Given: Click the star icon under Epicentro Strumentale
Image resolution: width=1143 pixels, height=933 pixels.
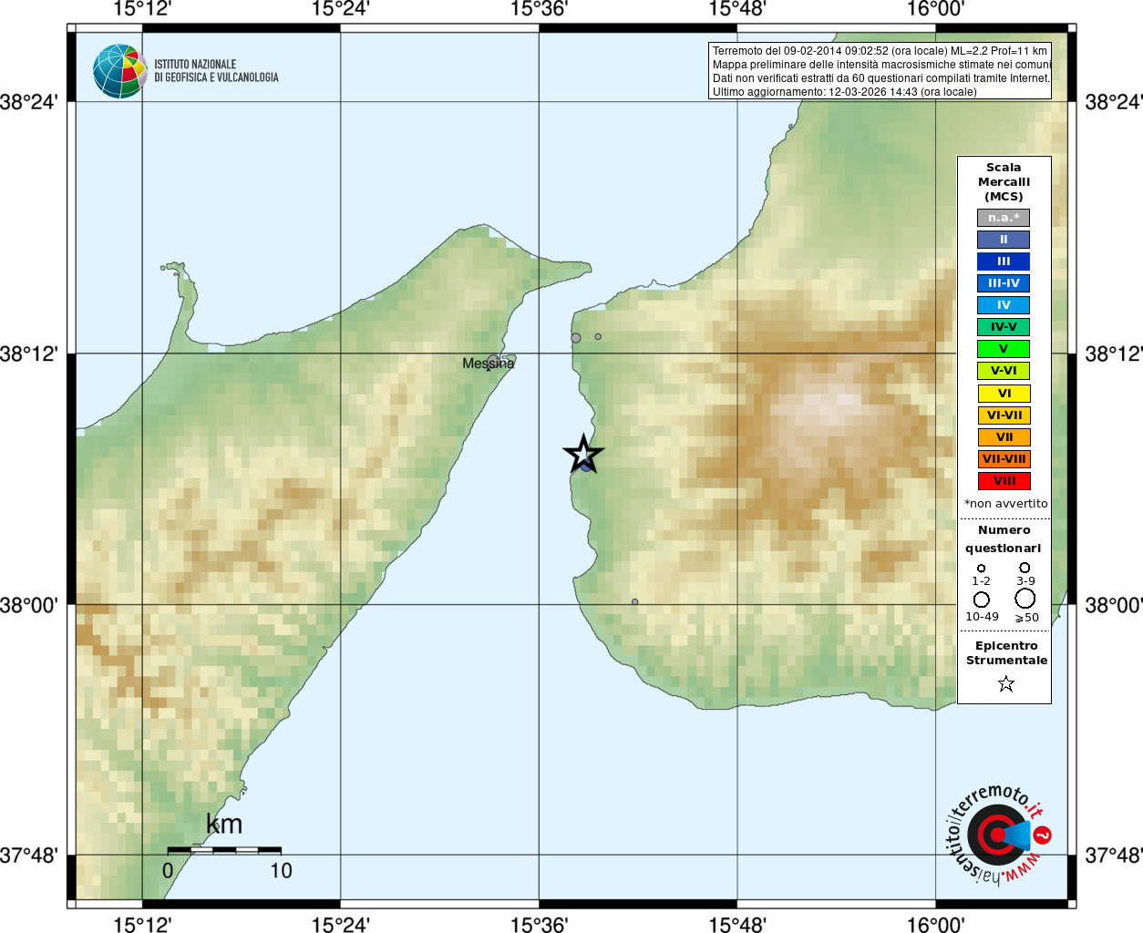Looking at the screenshot, I should tap(1006, 683).
